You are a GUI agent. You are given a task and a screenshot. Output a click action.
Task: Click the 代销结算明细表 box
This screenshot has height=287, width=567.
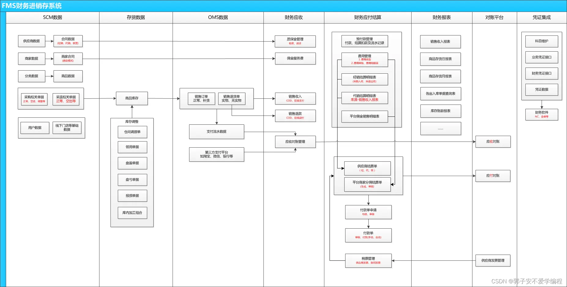[365, 98]
